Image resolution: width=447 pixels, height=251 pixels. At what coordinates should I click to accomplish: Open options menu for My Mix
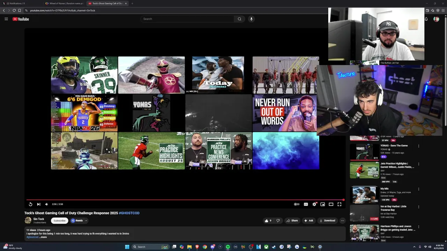point(418,189)
